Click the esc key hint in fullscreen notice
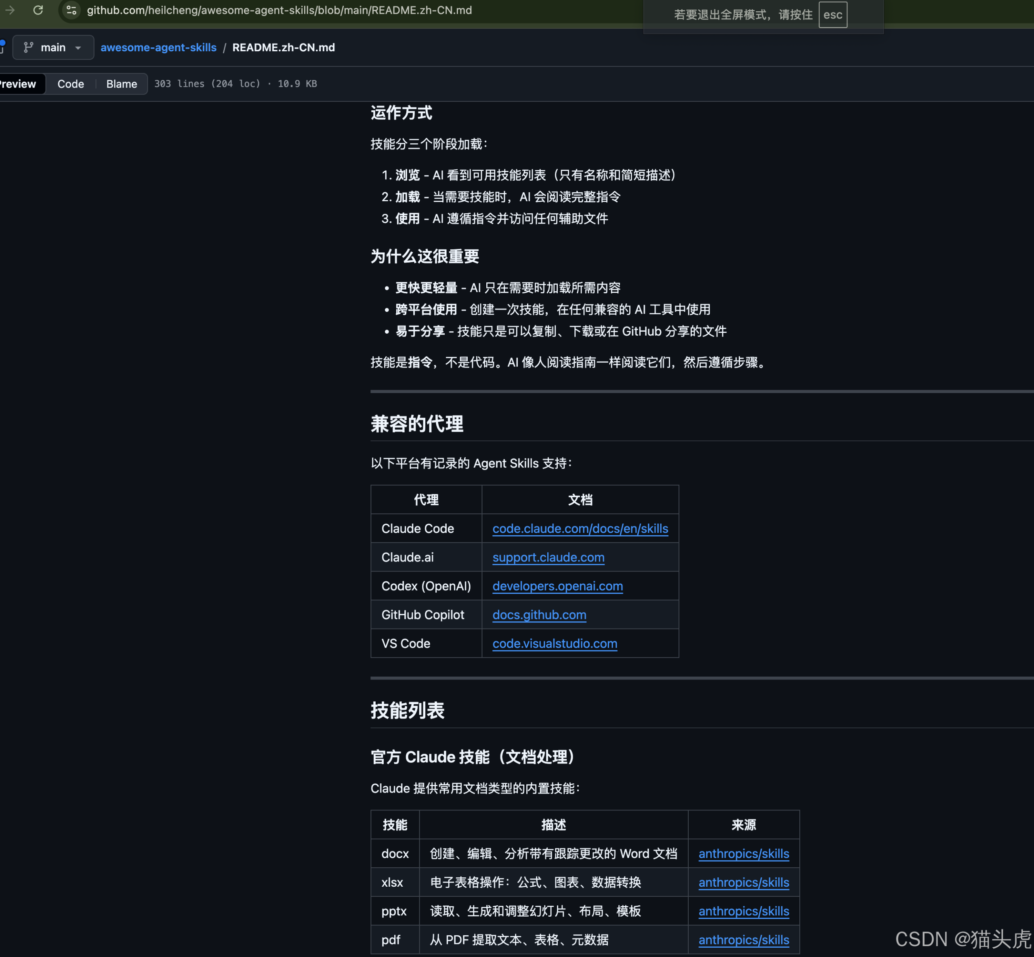1034x957 pixels. (x=832, y=15)
